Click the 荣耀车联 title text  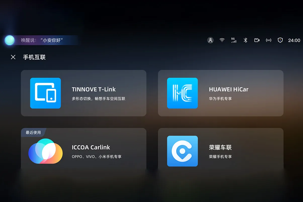[x=220, y=147]
